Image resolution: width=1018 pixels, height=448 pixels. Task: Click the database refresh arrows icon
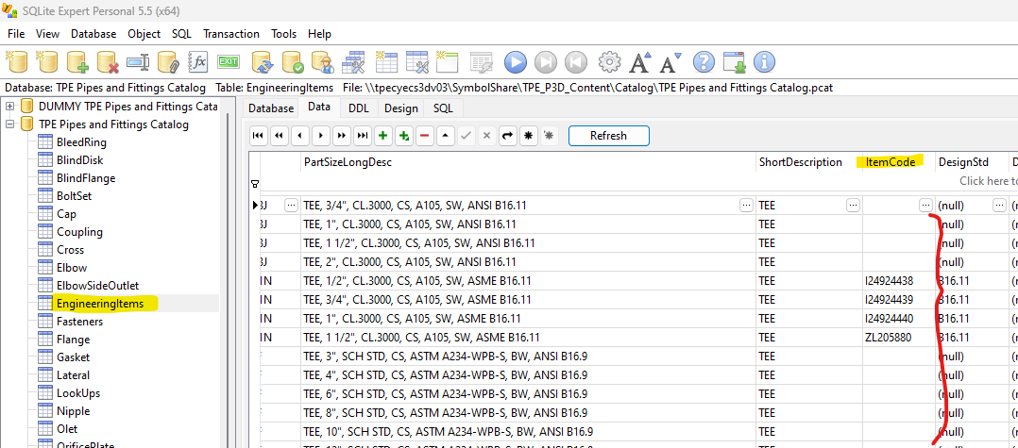[263, 62]
